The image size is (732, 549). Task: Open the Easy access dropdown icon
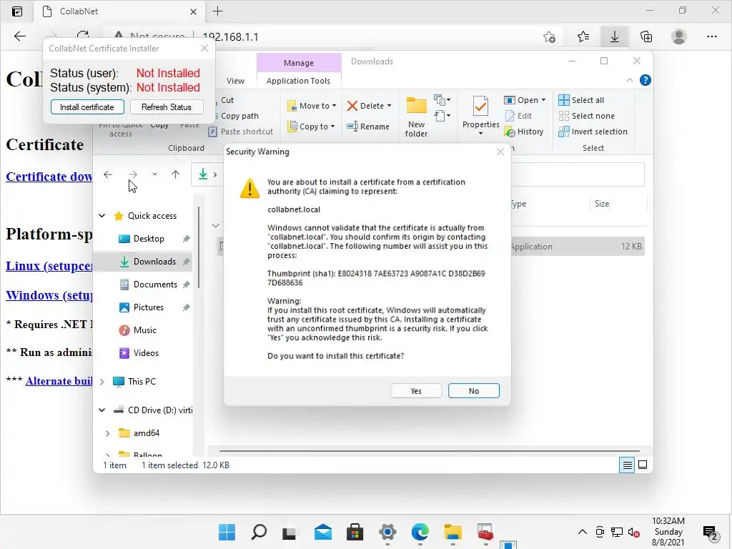coord(442,115)
